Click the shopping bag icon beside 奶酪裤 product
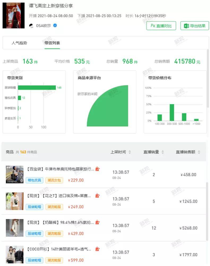 (x=97, y=222)
